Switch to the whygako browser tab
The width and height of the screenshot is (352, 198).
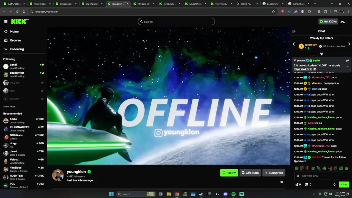coord(143,4)
